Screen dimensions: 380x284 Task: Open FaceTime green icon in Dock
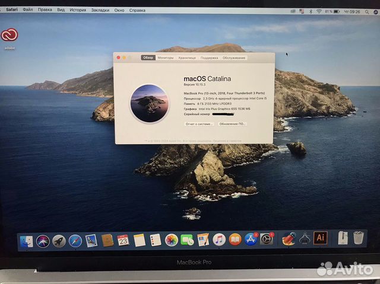(187, 240)
